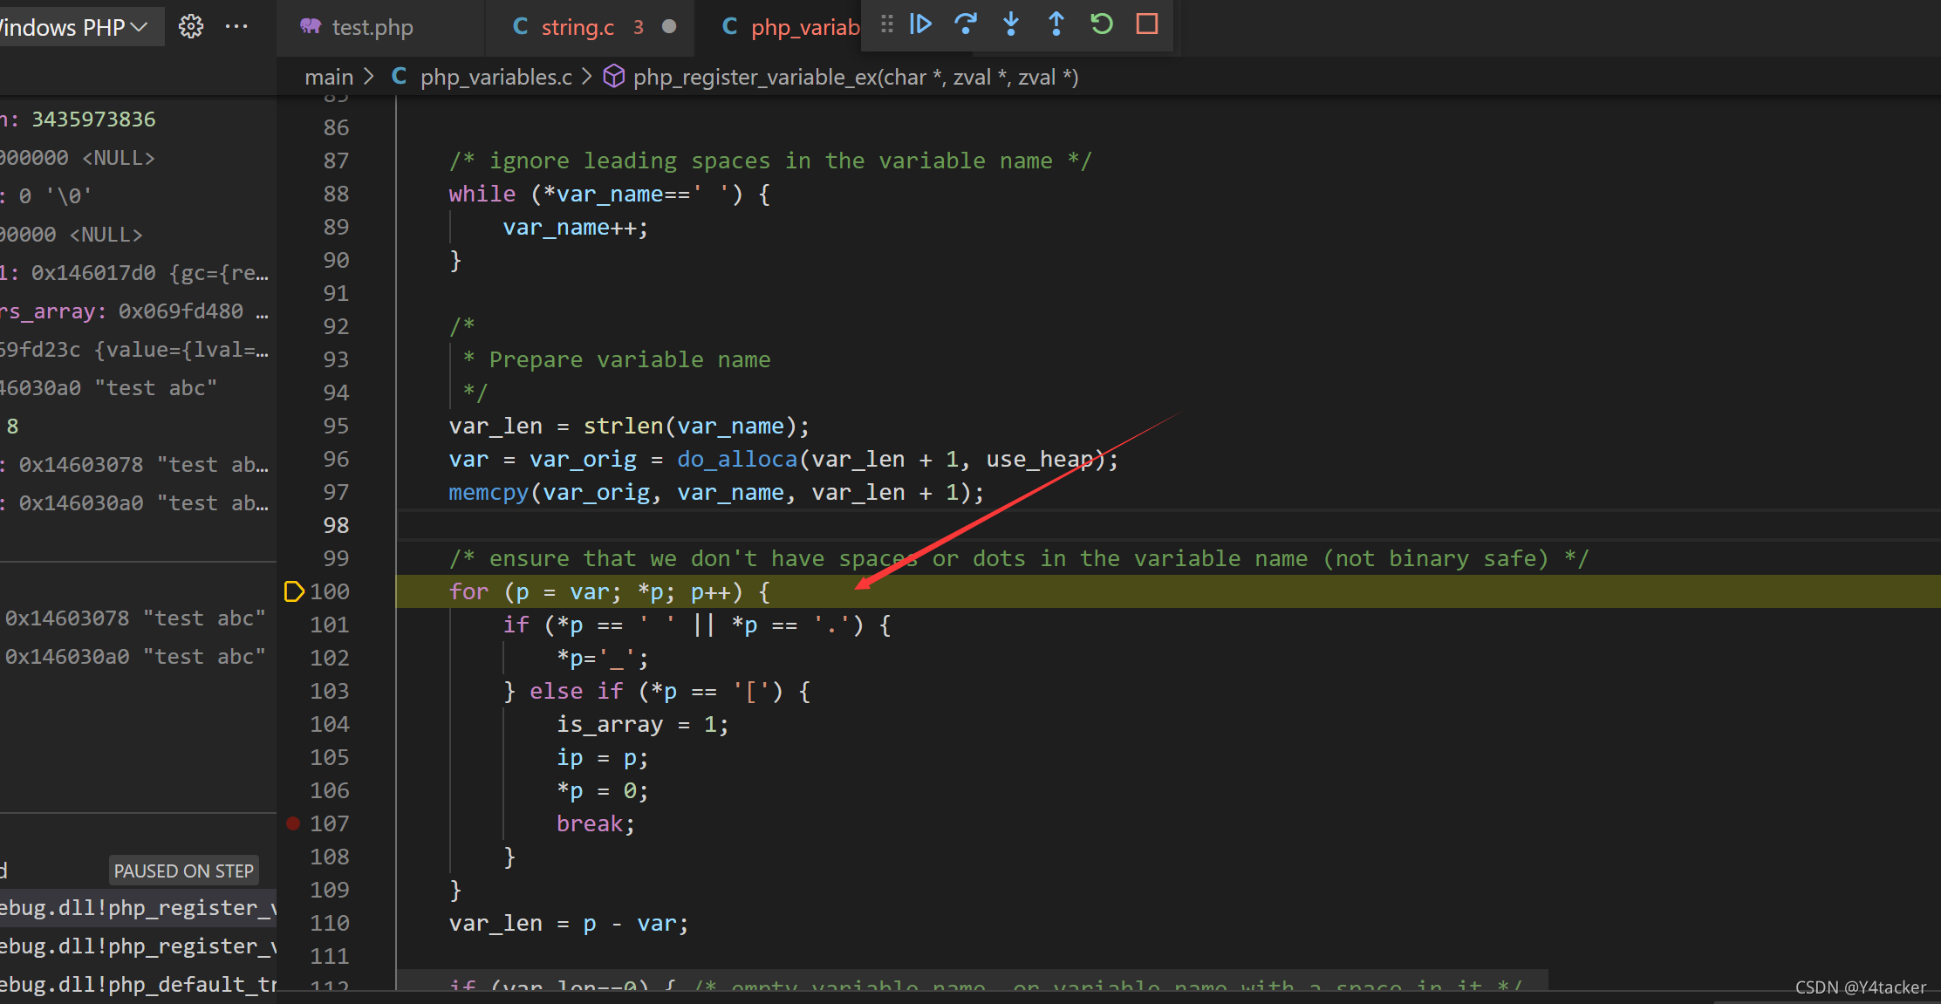Click the PAUSED ON STEP label
This screenshot has height=1004, width=1941.
click(183, 871)
